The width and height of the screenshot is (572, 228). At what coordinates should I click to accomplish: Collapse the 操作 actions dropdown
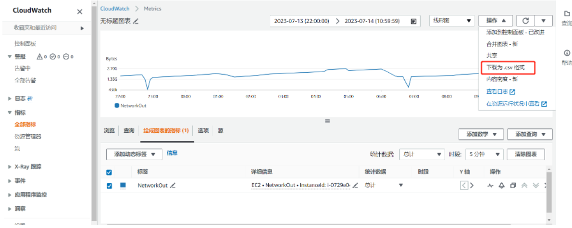tap(496, 21)
